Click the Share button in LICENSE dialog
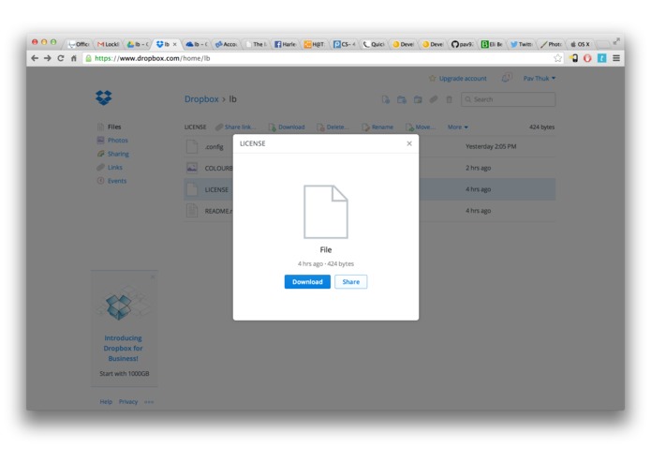The image size is (651, 463). click(x=351, y=281)
